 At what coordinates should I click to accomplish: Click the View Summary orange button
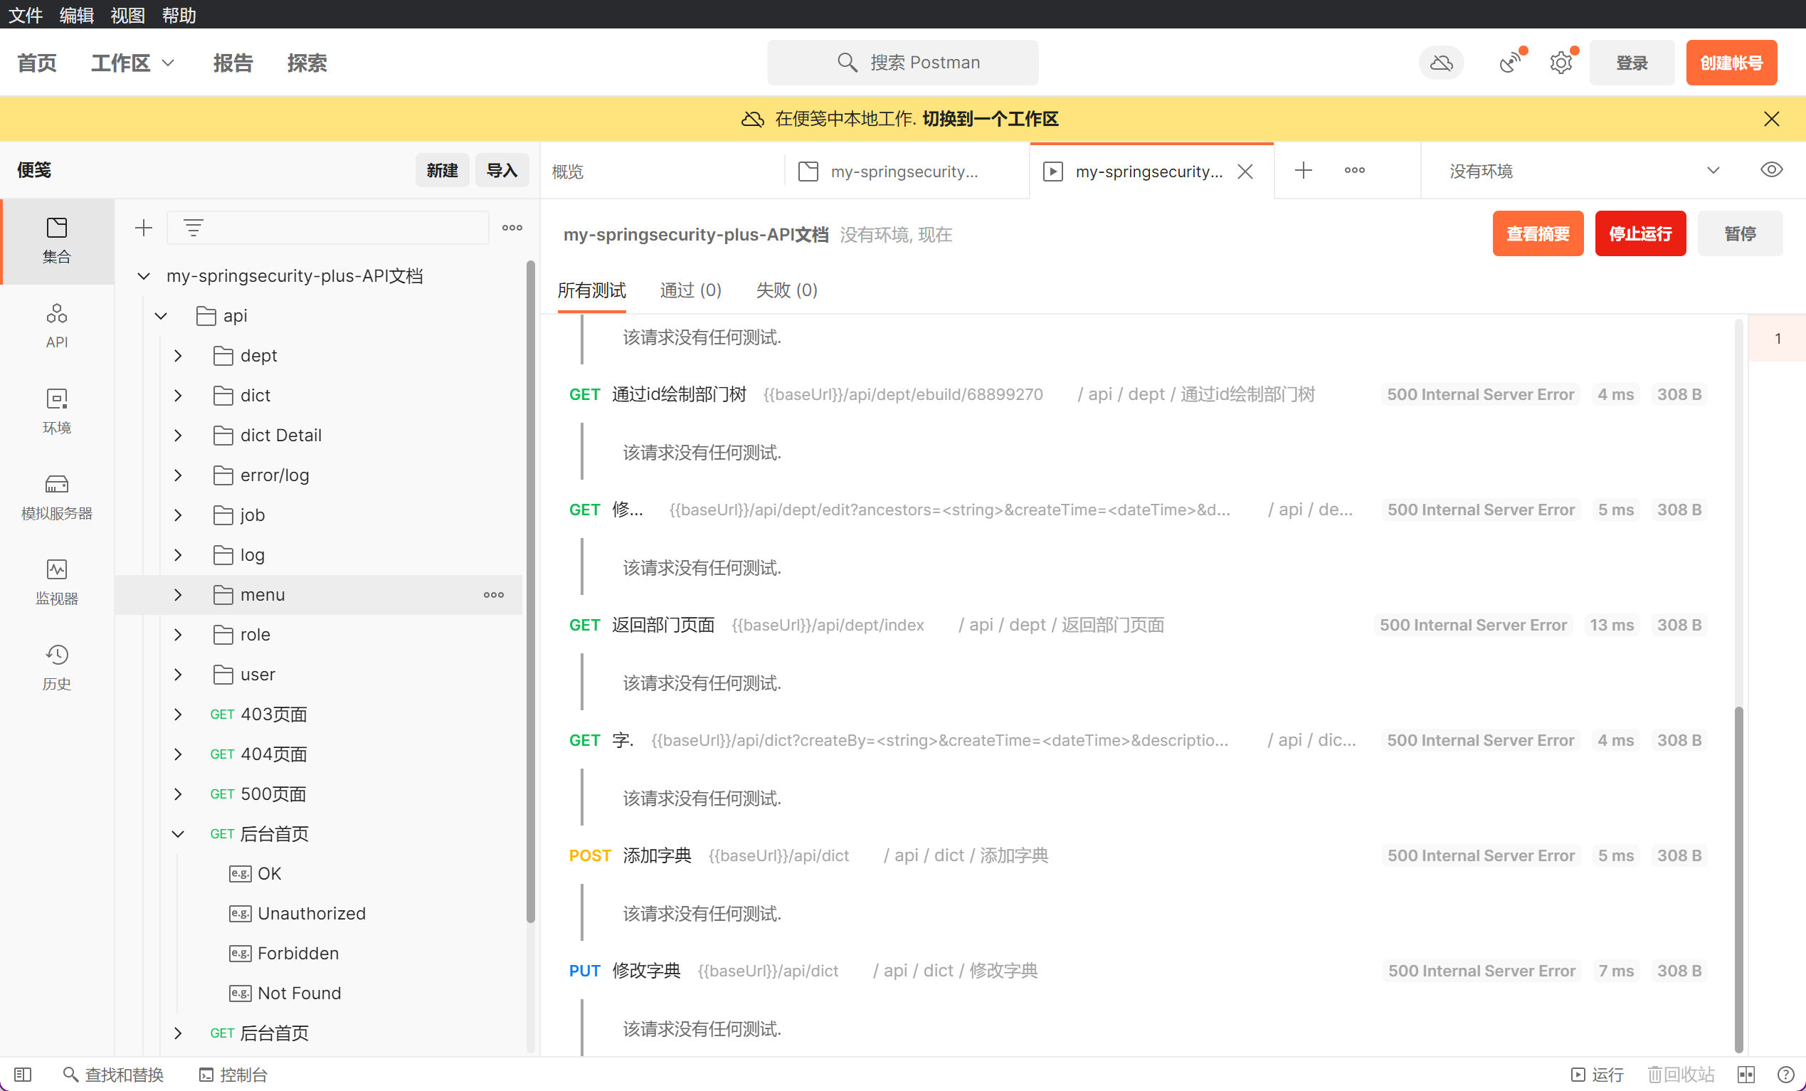coord(1537,234)
